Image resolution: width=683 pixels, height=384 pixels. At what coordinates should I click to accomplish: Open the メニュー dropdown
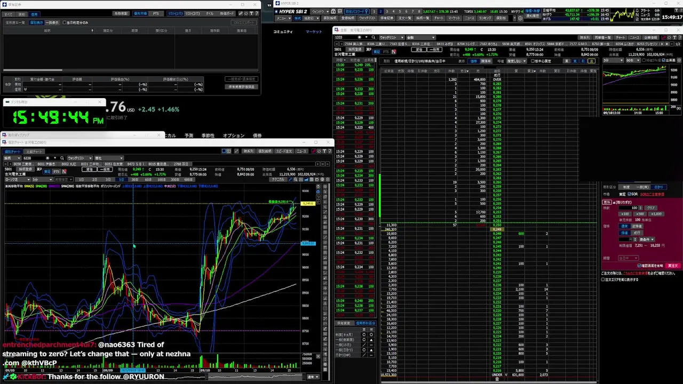[x=284, y=18]
